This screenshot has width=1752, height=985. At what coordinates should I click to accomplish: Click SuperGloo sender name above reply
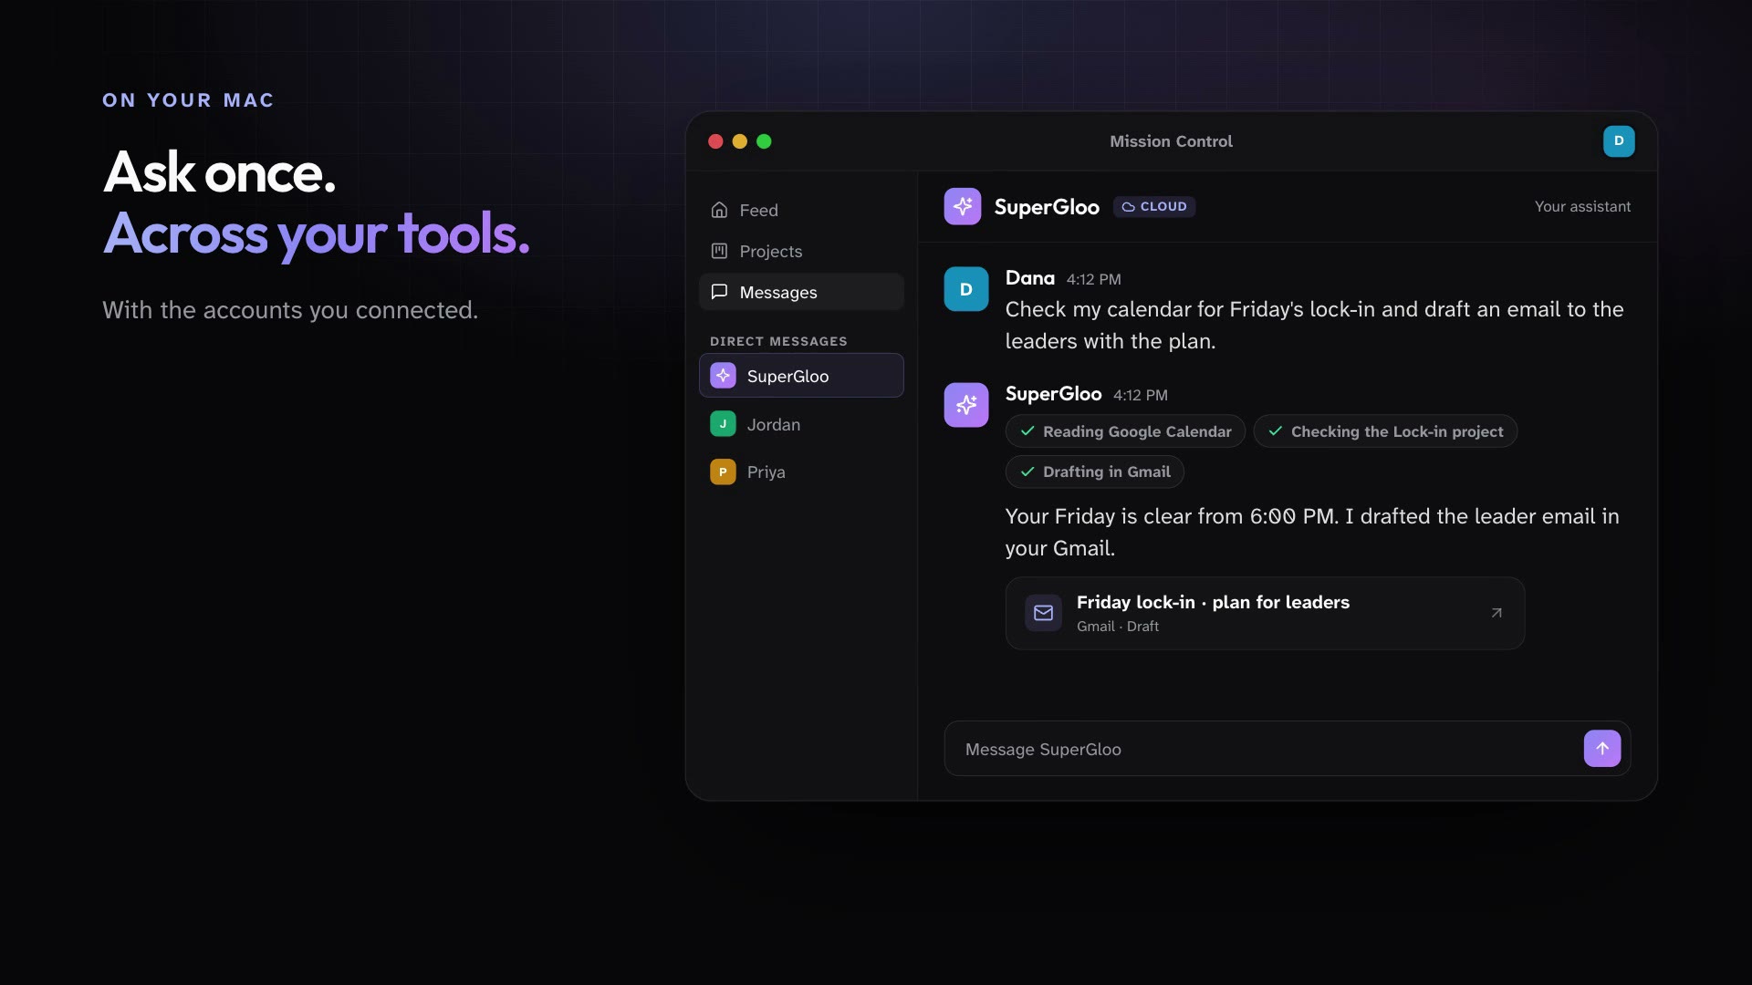point(1053,394)
